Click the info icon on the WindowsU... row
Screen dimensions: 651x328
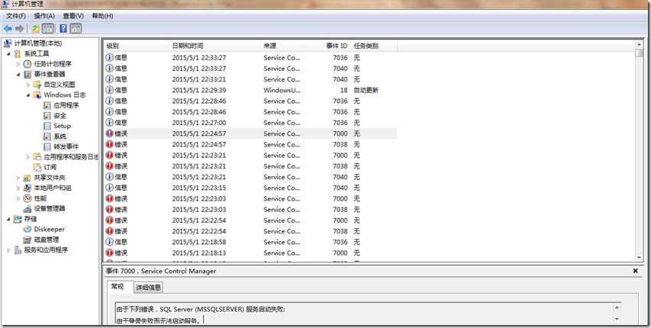pos(109,90)
